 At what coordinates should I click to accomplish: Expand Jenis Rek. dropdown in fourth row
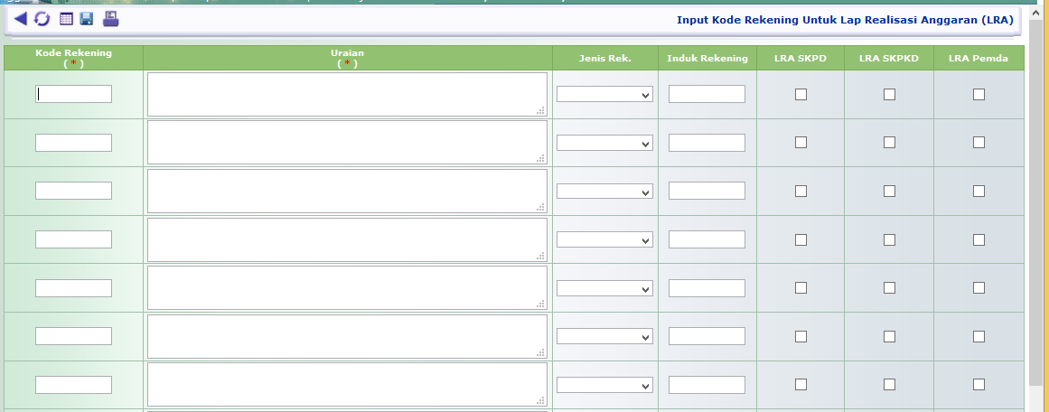click(x=604, y=239)
